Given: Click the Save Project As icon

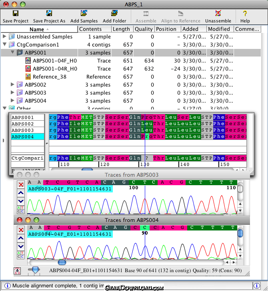Looking at the screenshot, I should (x=49, y=13).
